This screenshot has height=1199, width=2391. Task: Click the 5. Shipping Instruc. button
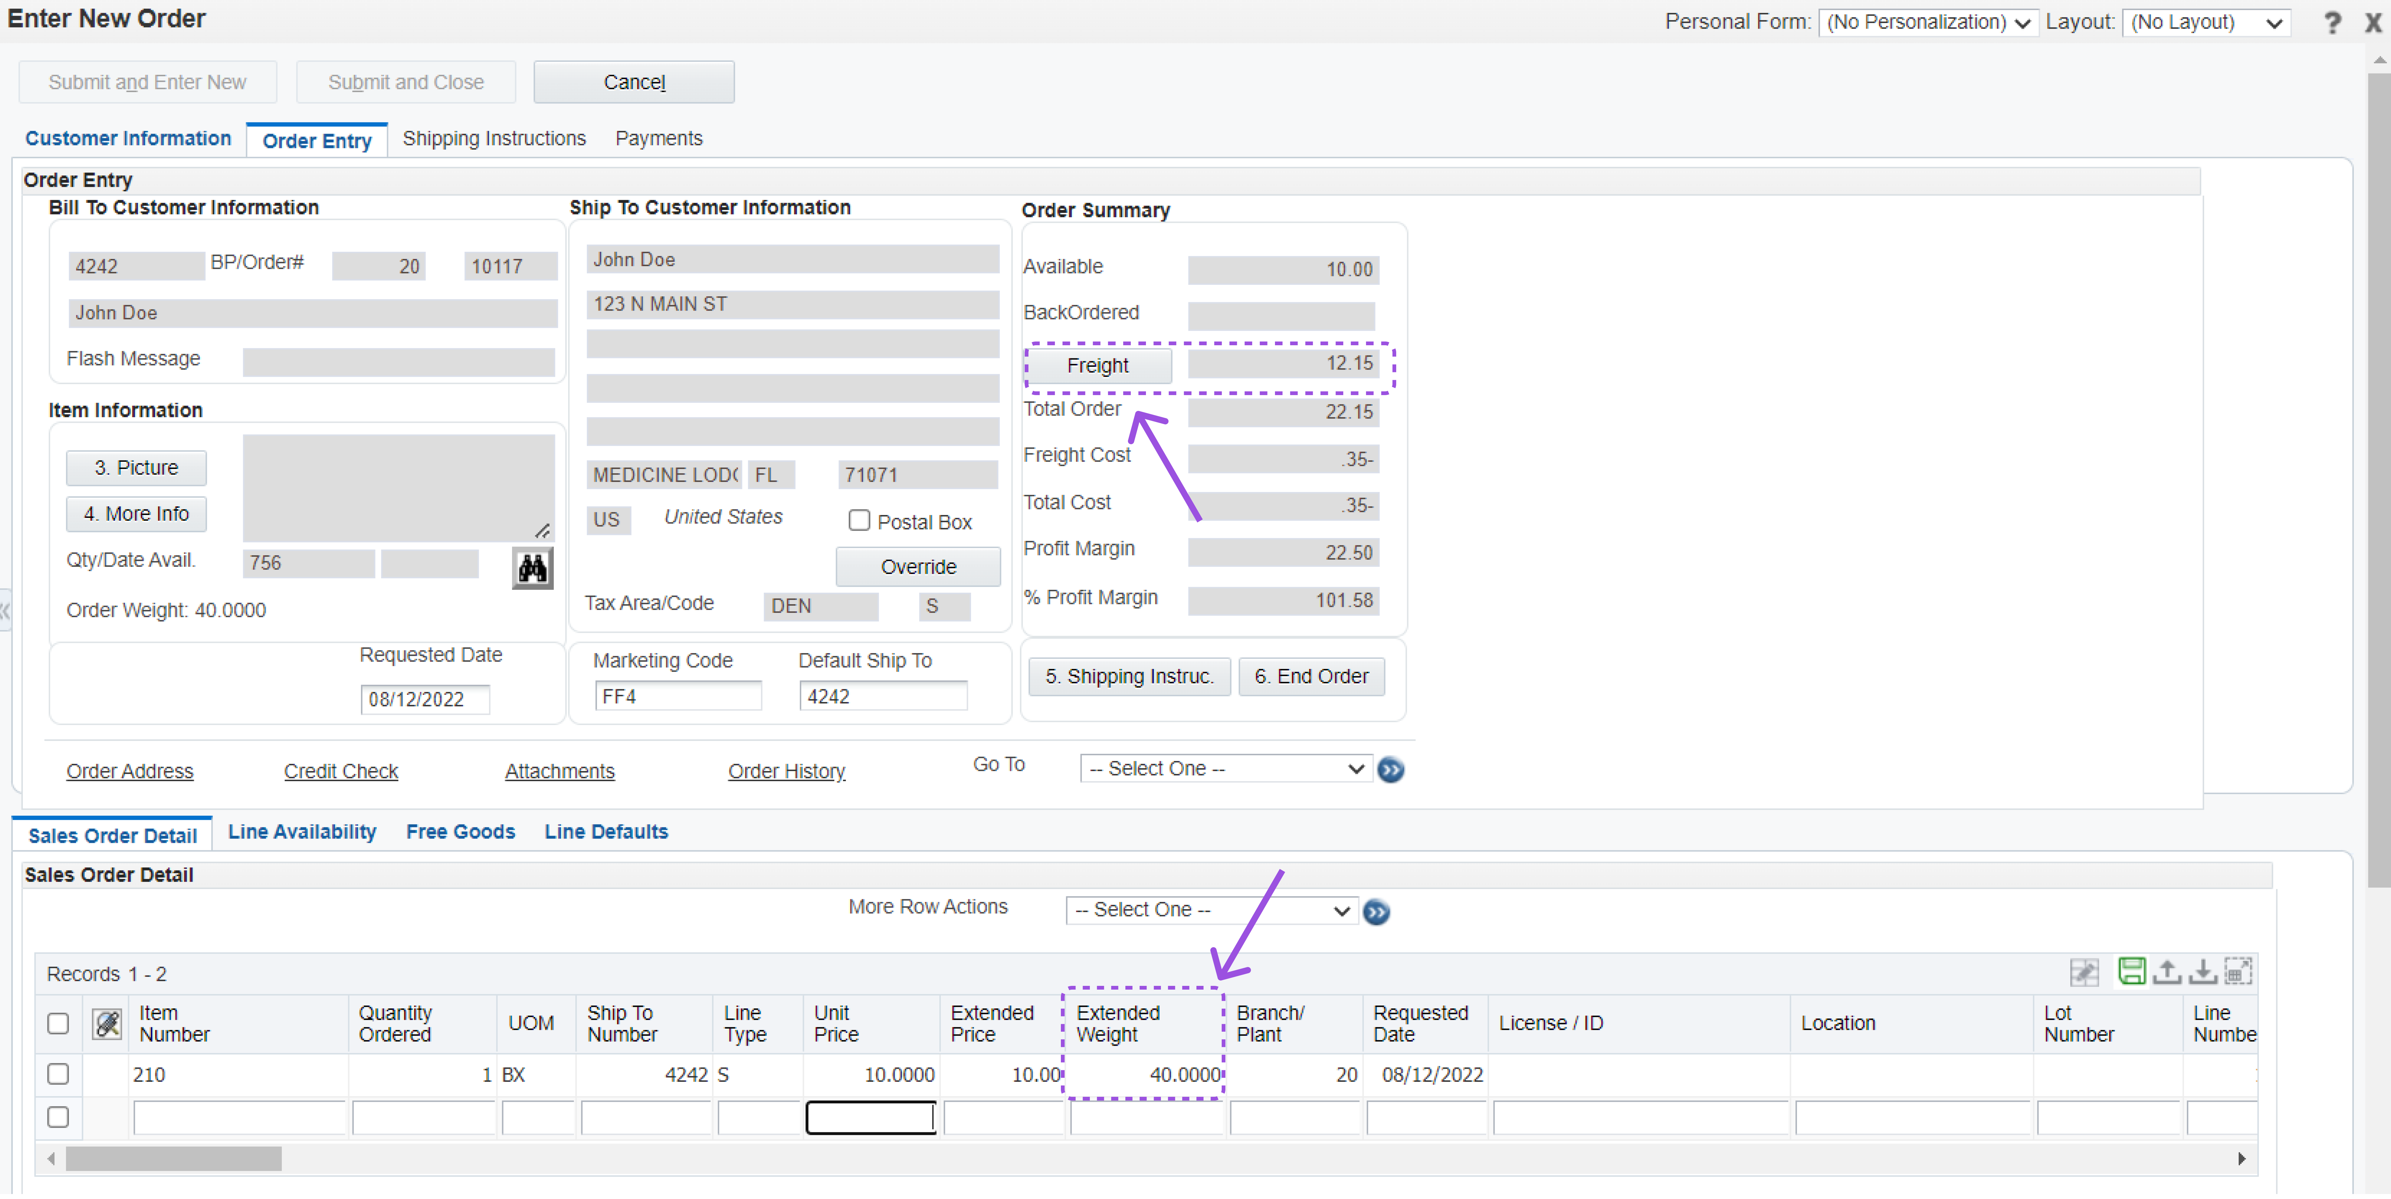(1130, 676)
